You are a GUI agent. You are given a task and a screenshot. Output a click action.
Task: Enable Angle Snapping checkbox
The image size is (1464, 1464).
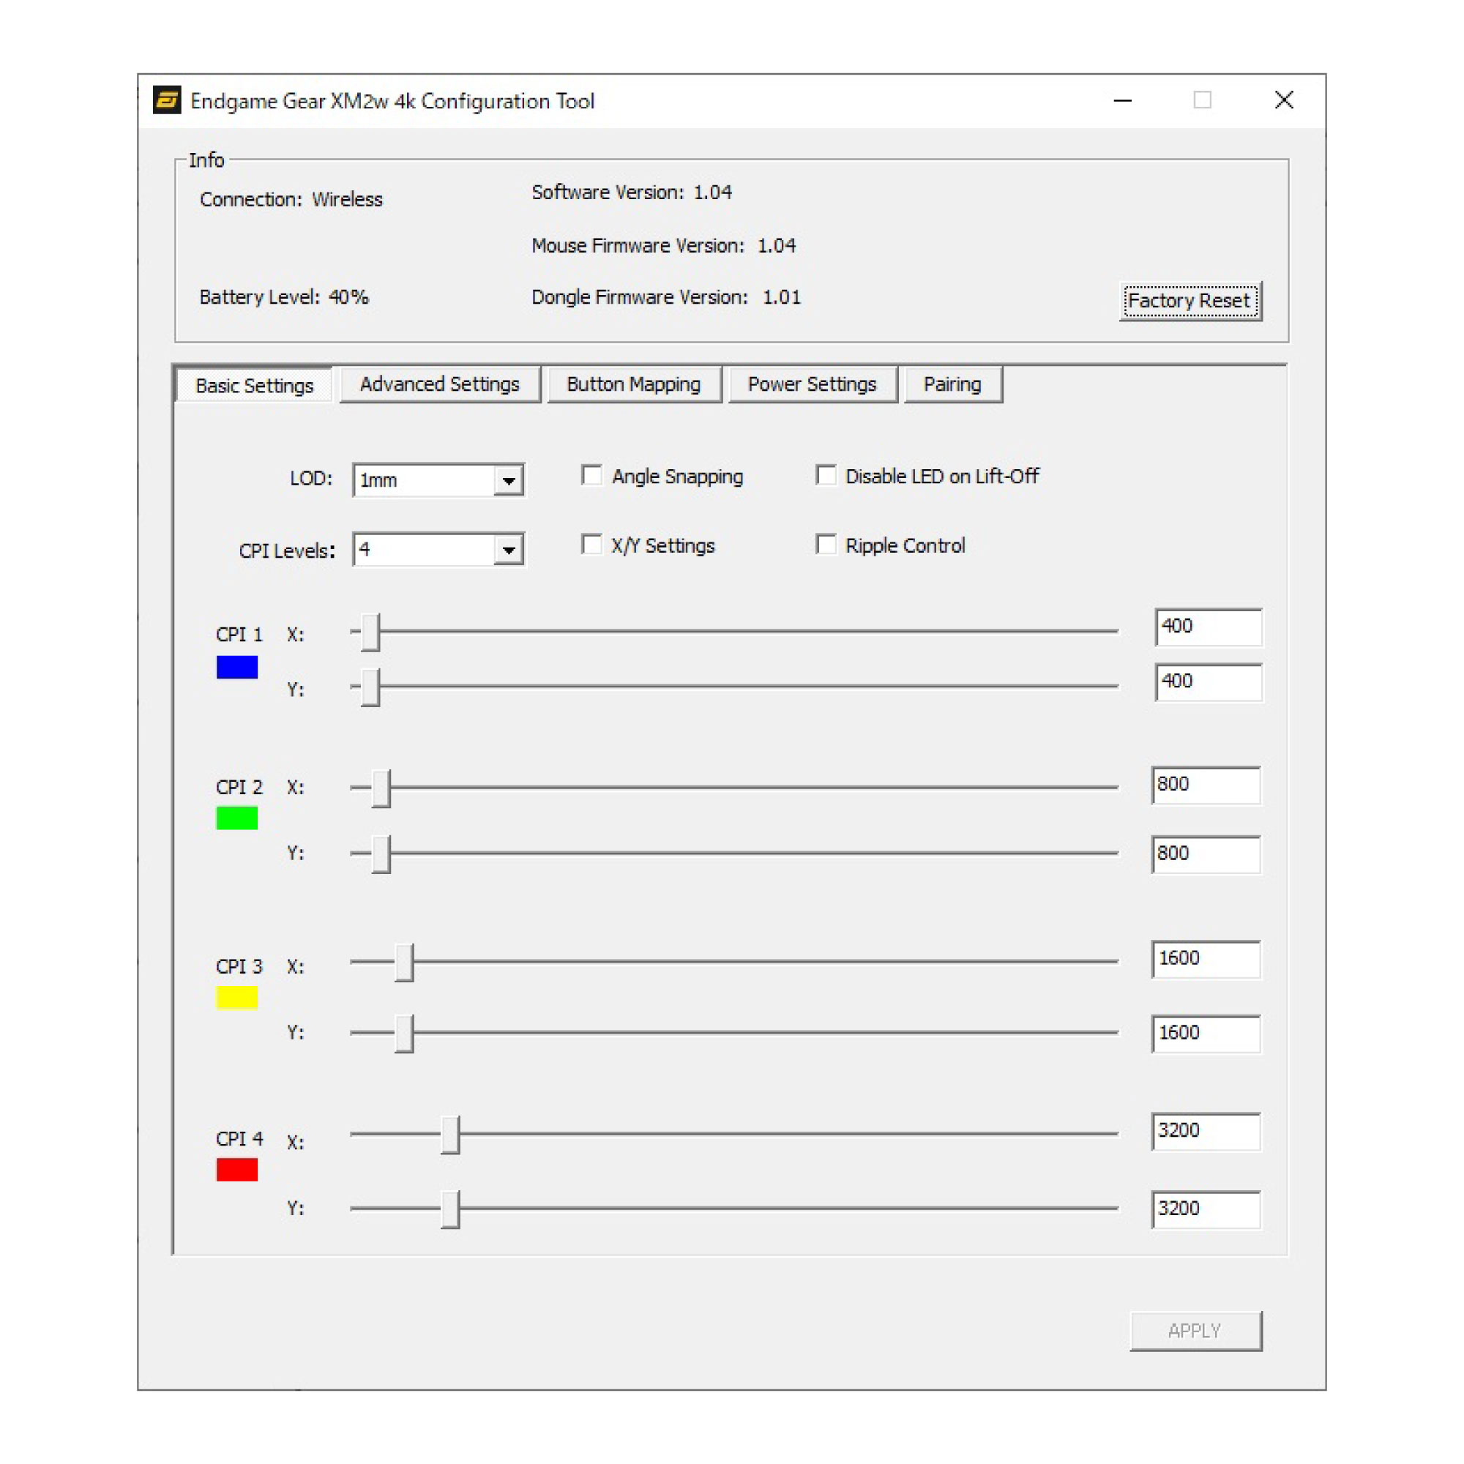click(x=591, y=476)
